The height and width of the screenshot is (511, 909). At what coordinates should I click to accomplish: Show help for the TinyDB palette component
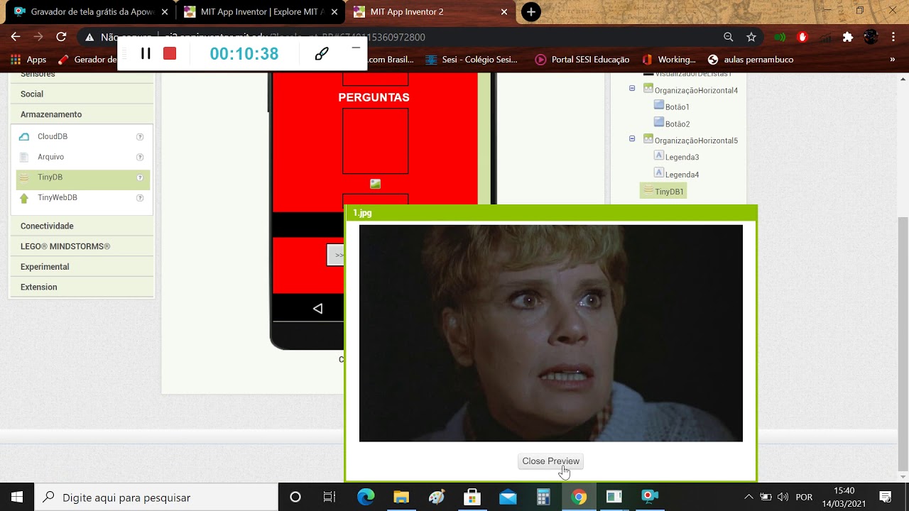point(140,177)
